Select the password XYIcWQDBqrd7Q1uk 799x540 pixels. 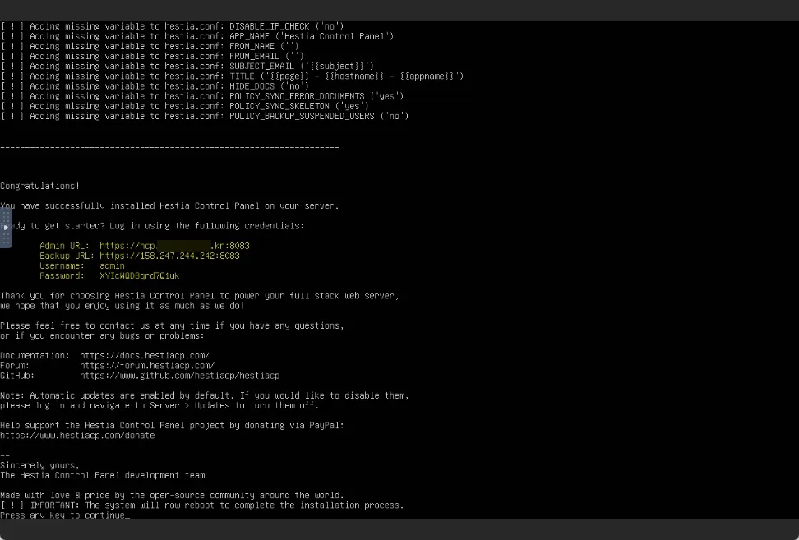pos(139,275)
